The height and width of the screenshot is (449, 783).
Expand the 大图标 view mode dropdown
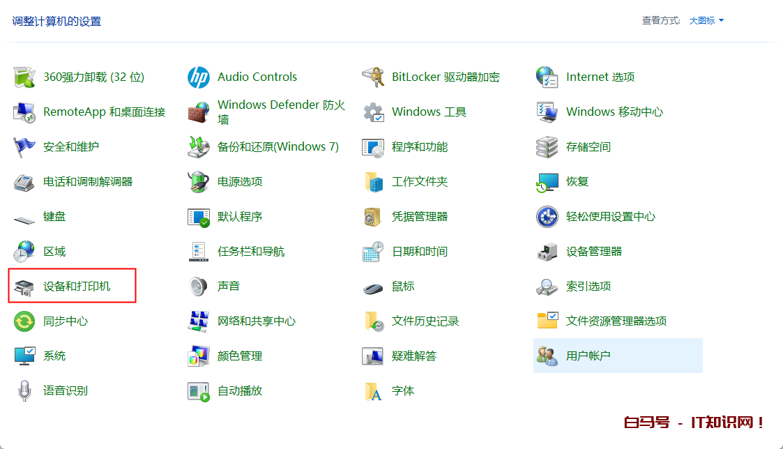tap(706, 21)
